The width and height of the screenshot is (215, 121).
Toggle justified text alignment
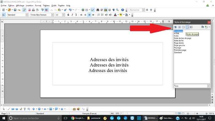(93, 15)
